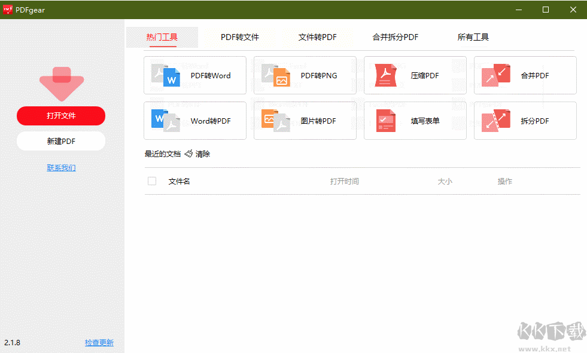Select the 拆分PDF split icon
This screenshot has width=587, height=353.
tap(496, 121)
